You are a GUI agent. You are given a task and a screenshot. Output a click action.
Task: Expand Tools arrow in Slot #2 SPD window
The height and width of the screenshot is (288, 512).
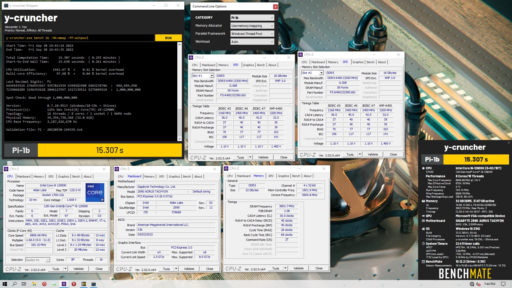point(360,154)
